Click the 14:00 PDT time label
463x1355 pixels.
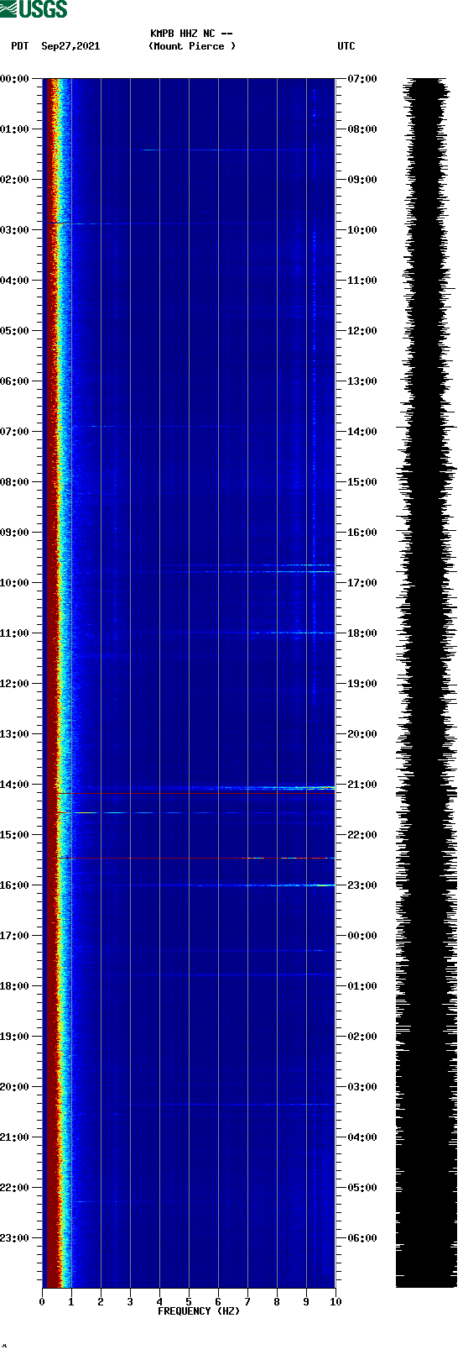(15, 785)
